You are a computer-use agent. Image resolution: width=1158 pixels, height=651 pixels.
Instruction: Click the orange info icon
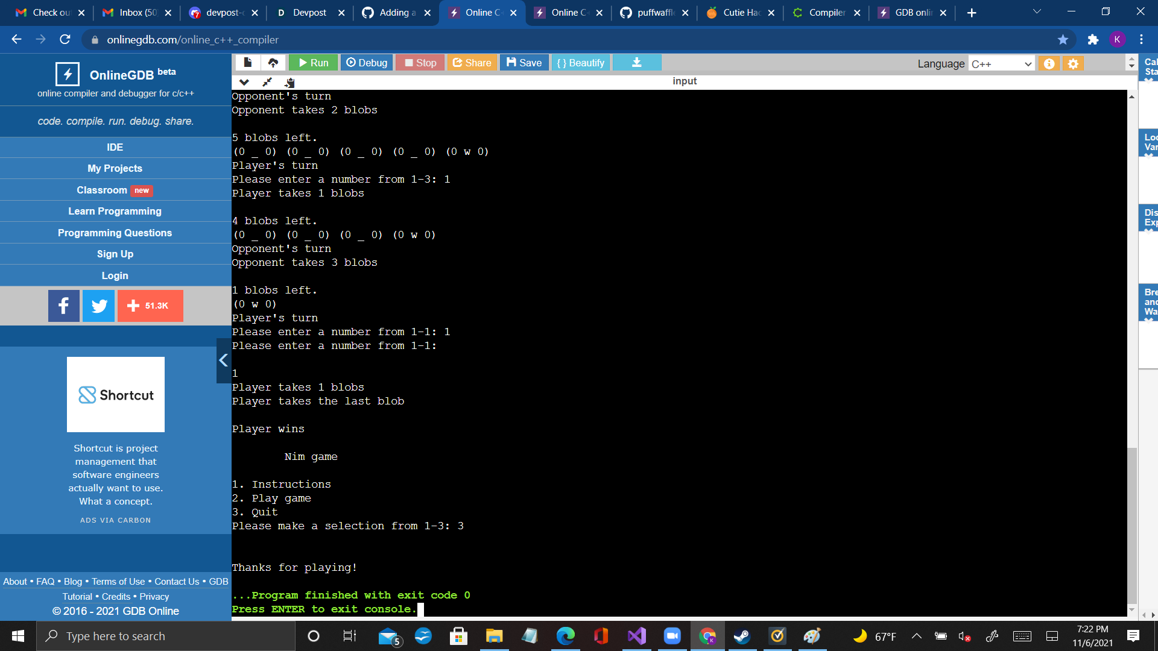[x=1049, y=64]
